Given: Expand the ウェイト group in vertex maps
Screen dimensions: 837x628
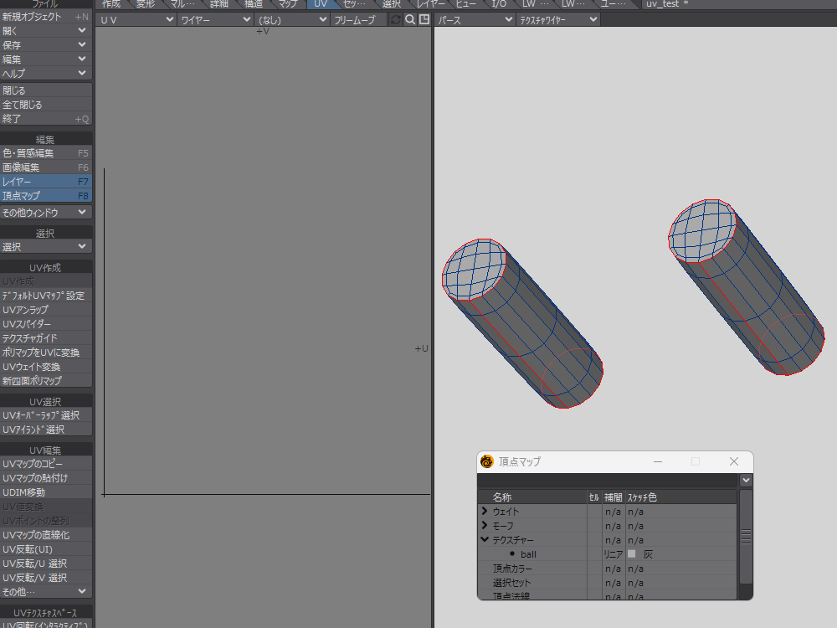Looking at the screenshot, I should click(485, 512).
